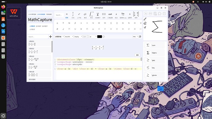The height and width of the screenshot is (119, 212).
Task: Insert the logical and ∧ symbol
Action: (99, 29)
